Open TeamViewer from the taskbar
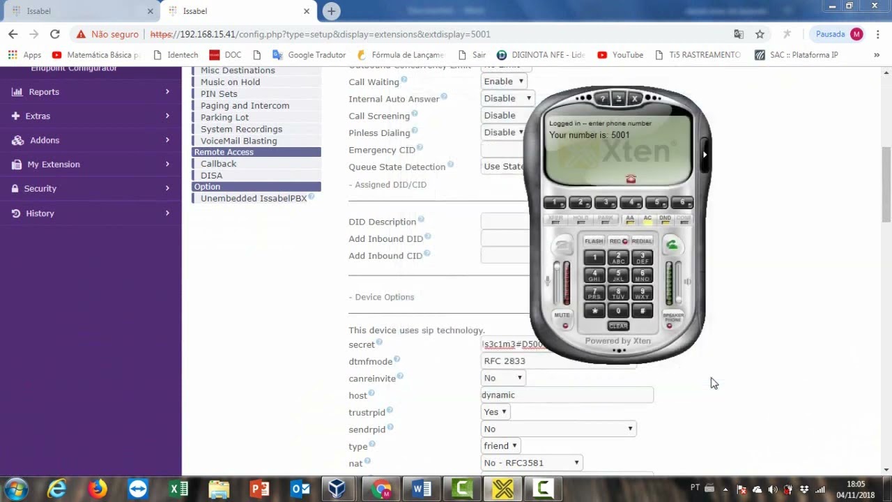Screen dimensions: 892x502 point(138,489)
